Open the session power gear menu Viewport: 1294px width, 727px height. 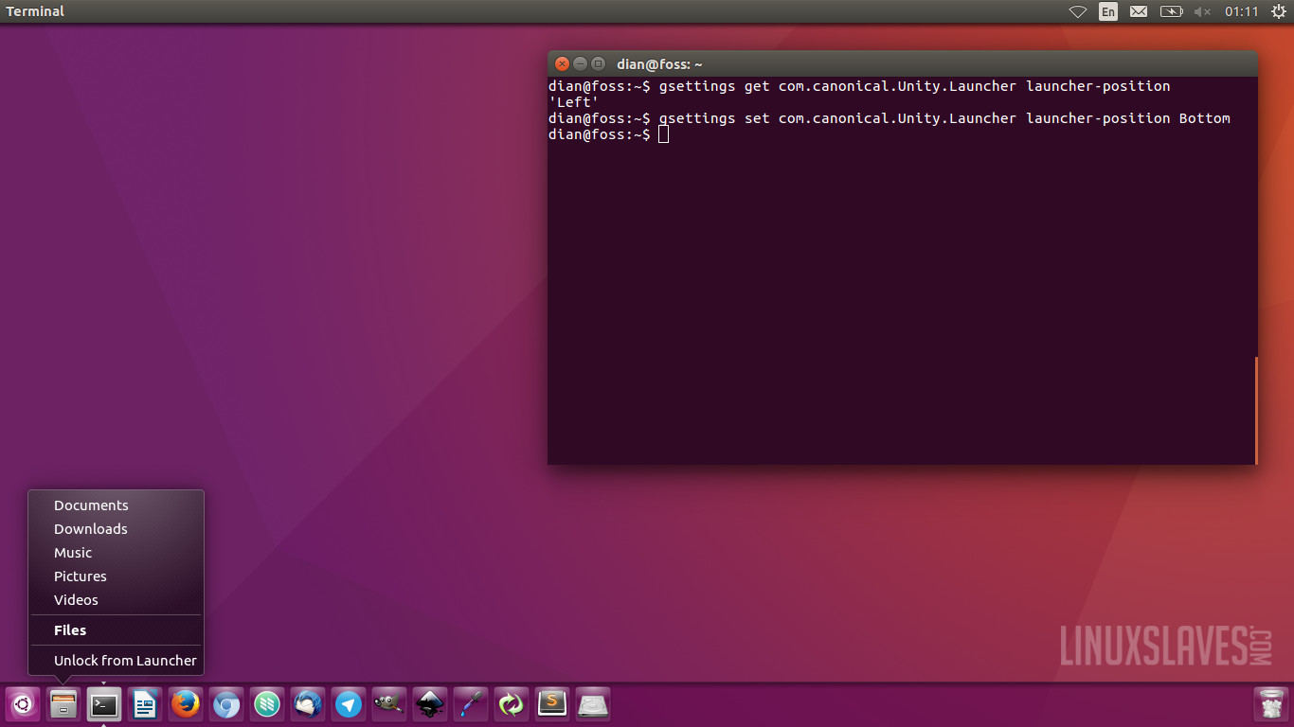[x=1279, y=11]
